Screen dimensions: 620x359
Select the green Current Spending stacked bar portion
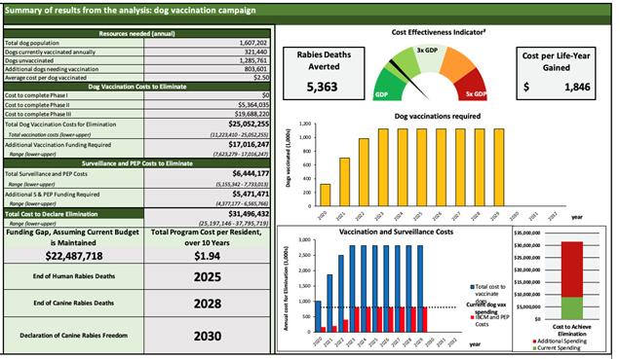point(572,308)
